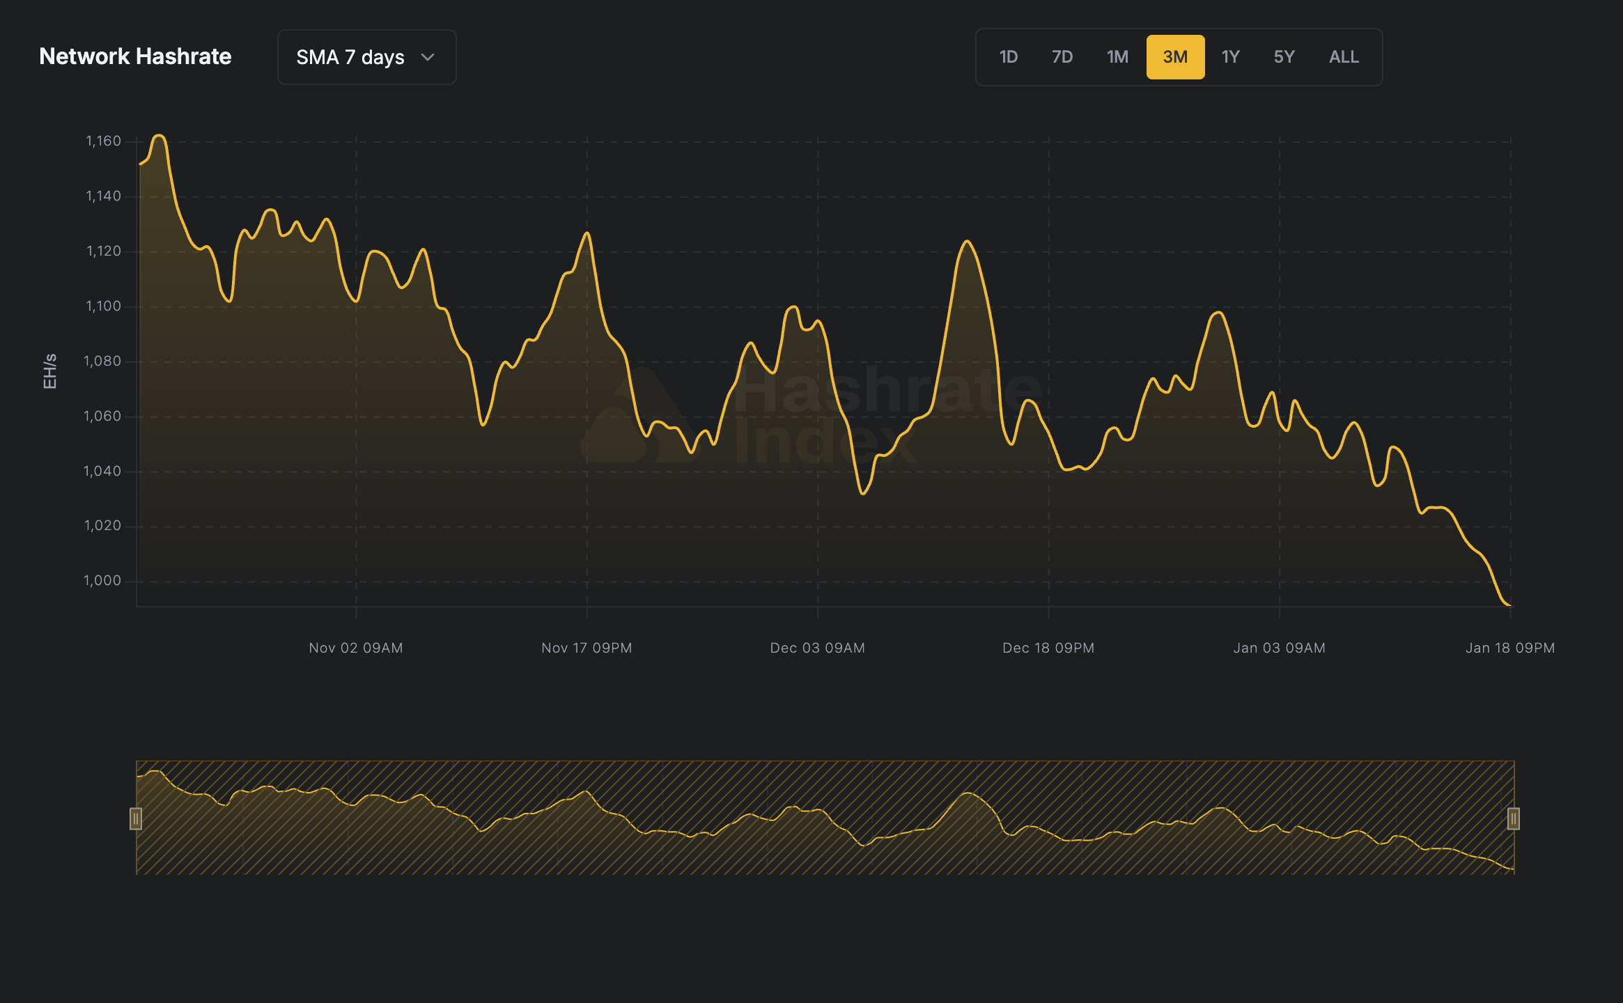The width and height of the screenshot is (1623, 1003).
Task: Select the 7D range button
Action: pyautogui.click(x=1062, y=57)
